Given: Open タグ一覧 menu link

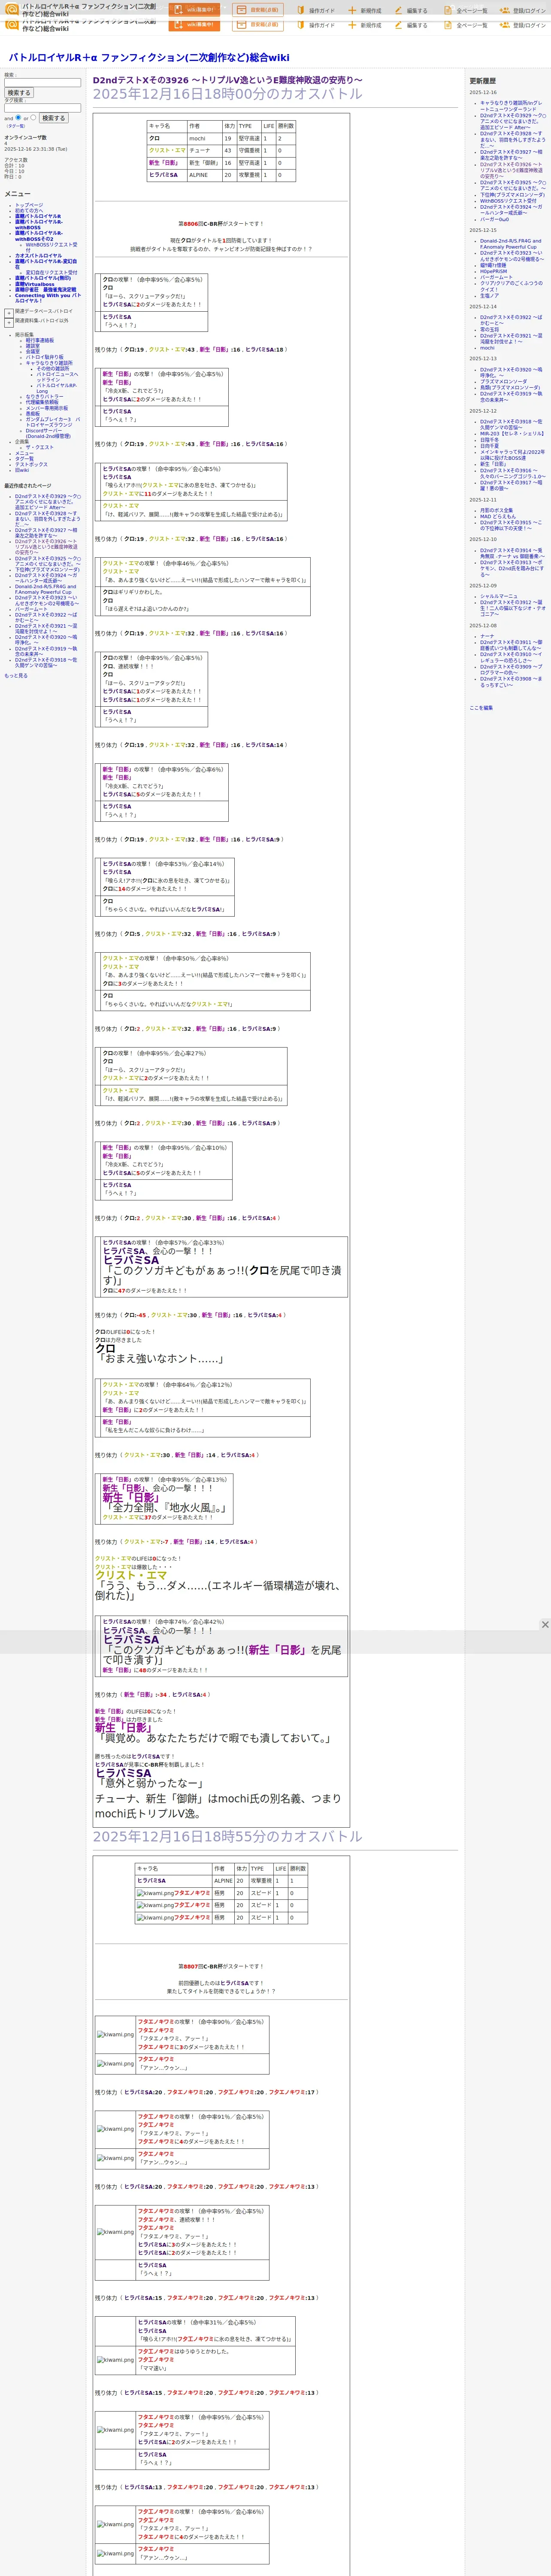Looking at the screenshot, I should (24, 459).
